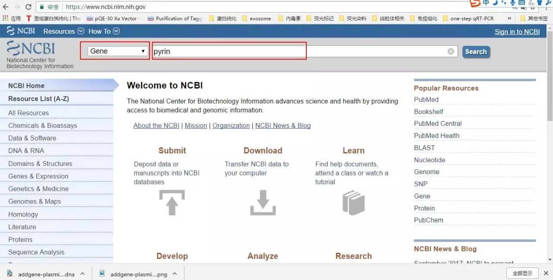Open Chemicals & Bioassays in the sidebar

pyautogui.click(x=43, y=125)
